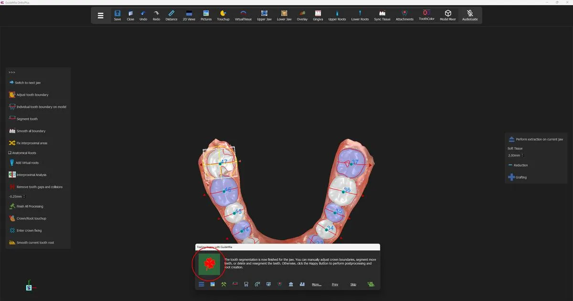Toggle Upper Roots visibility
Viewport: 573px width, 301px height.
337,16
